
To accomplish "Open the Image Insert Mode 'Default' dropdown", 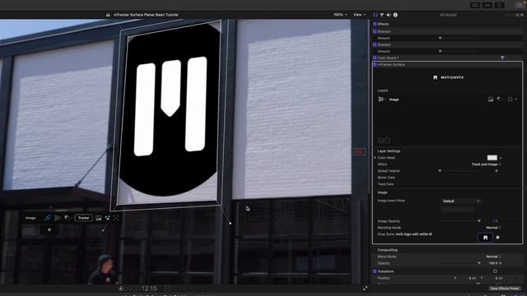I will 461,201.
